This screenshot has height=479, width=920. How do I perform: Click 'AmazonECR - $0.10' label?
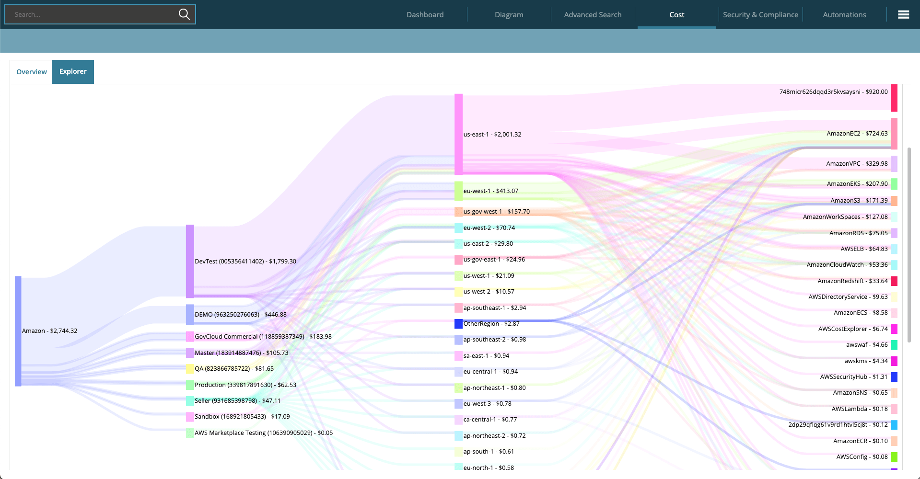click(x=860, y=441)
